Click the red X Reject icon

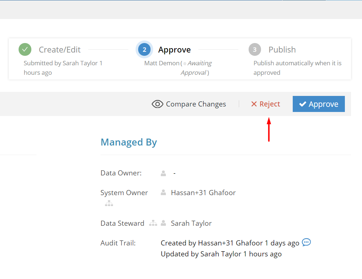(254, 104)
